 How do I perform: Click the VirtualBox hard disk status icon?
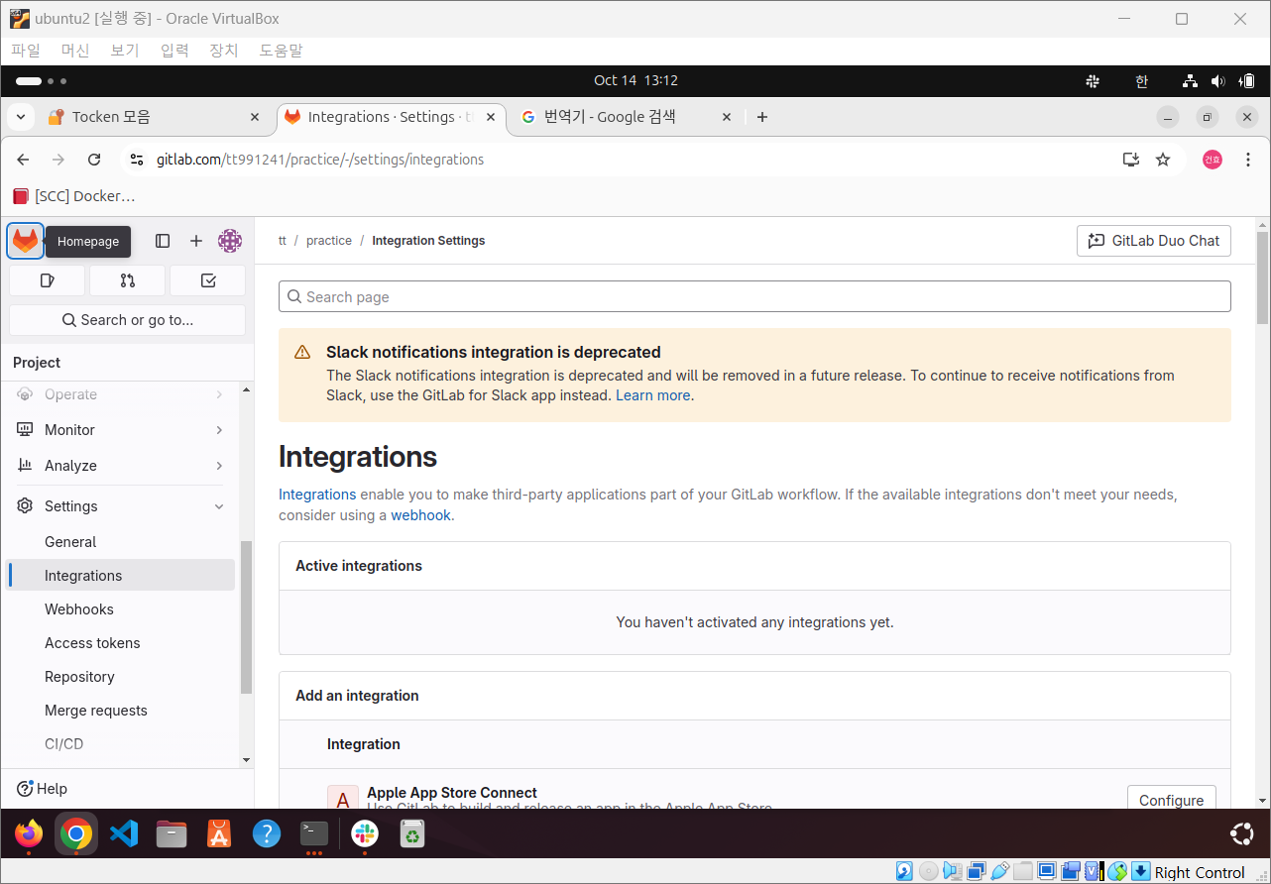(x=904, y=872)
